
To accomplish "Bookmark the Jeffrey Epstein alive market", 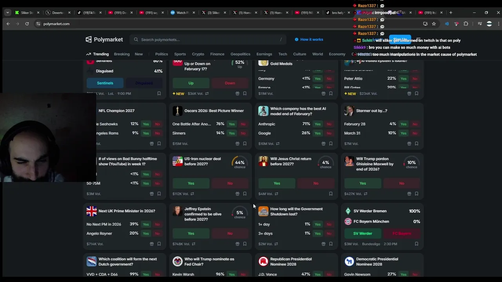I will pos(245,244).
